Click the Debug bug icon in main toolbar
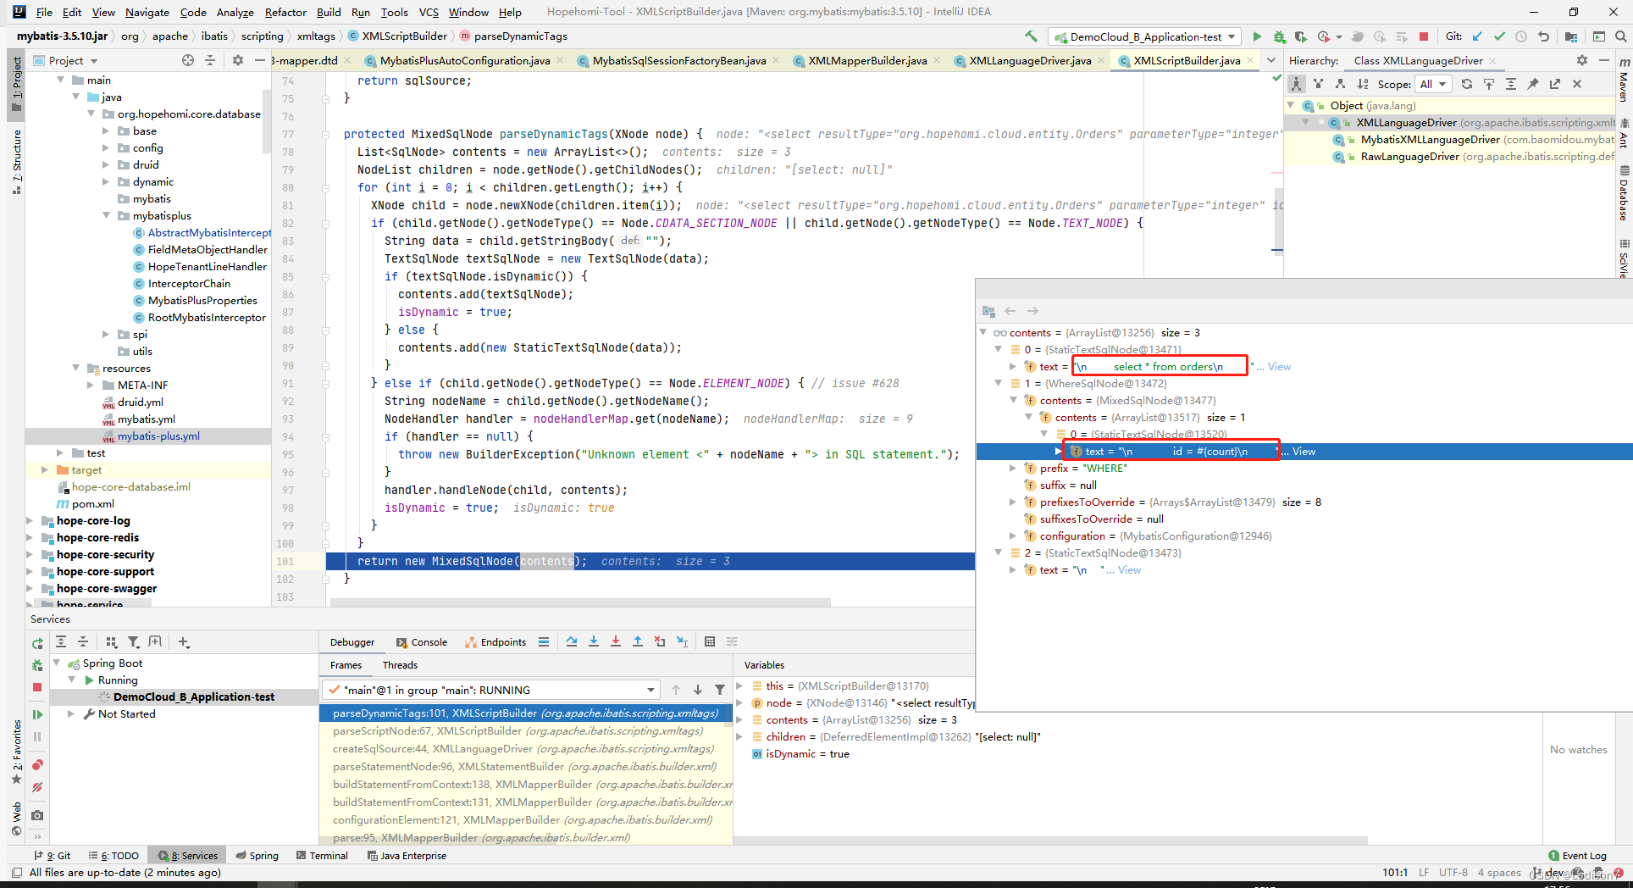 click(x=1279, y=36)
